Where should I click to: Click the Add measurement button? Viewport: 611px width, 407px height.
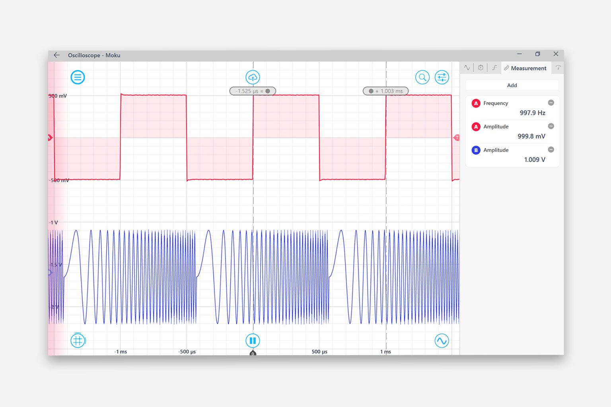pyautogui.click(x=512, y=85)
